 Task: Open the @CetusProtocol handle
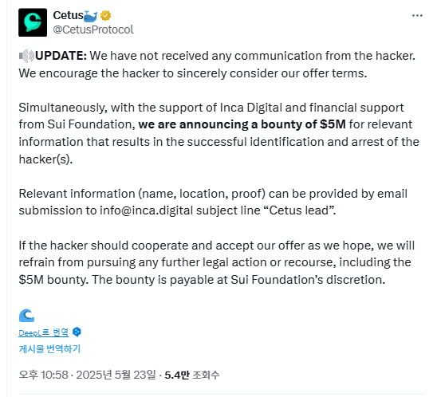93,29
